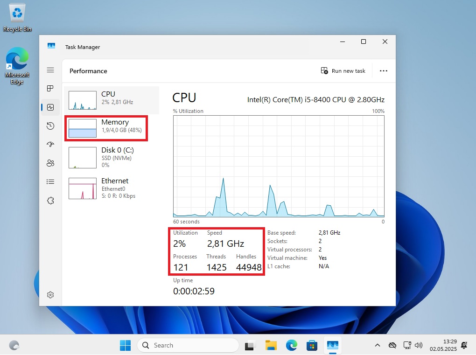Click the Ethernet mini graph thumbnail

(83, 188)
